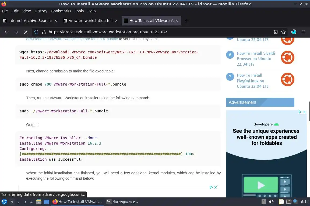The height and width of the screenshot is (206, 310).
Task: Select the How To Install VMware tab
Action: [152, 21]
